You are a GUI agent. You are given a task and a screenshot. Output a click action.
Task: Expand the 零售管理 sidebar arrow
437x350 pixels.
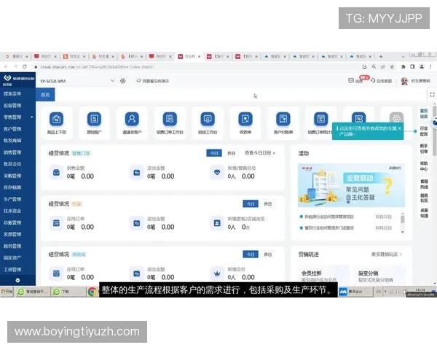(32, 117)
